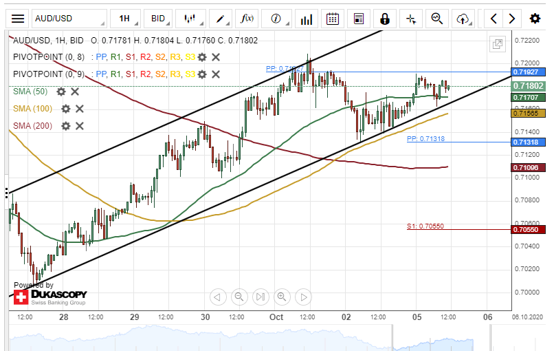Image resolution: width=554 pixels, height=351 pixels.
Task: Open SMA (100) indicator settings
Action: 66,108
